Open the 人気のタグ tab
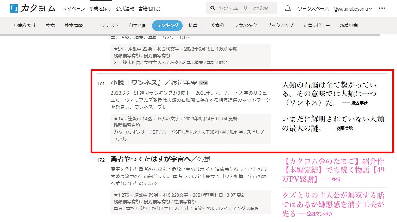The image size is (397, 222). tap(246, 25)
